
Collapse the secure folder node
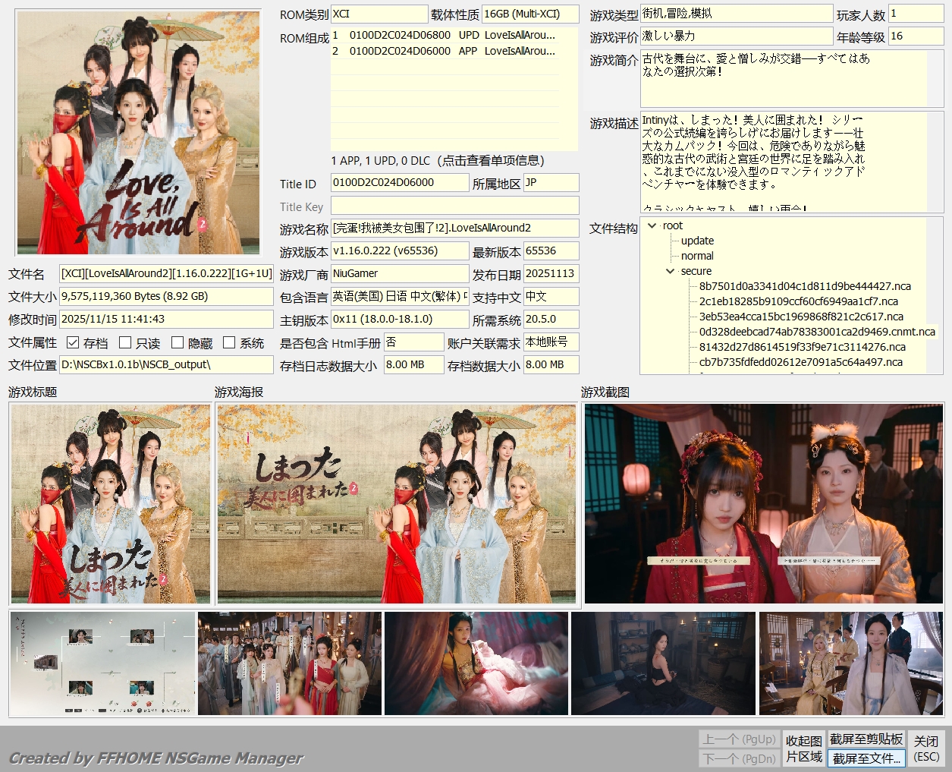point(671,271)
